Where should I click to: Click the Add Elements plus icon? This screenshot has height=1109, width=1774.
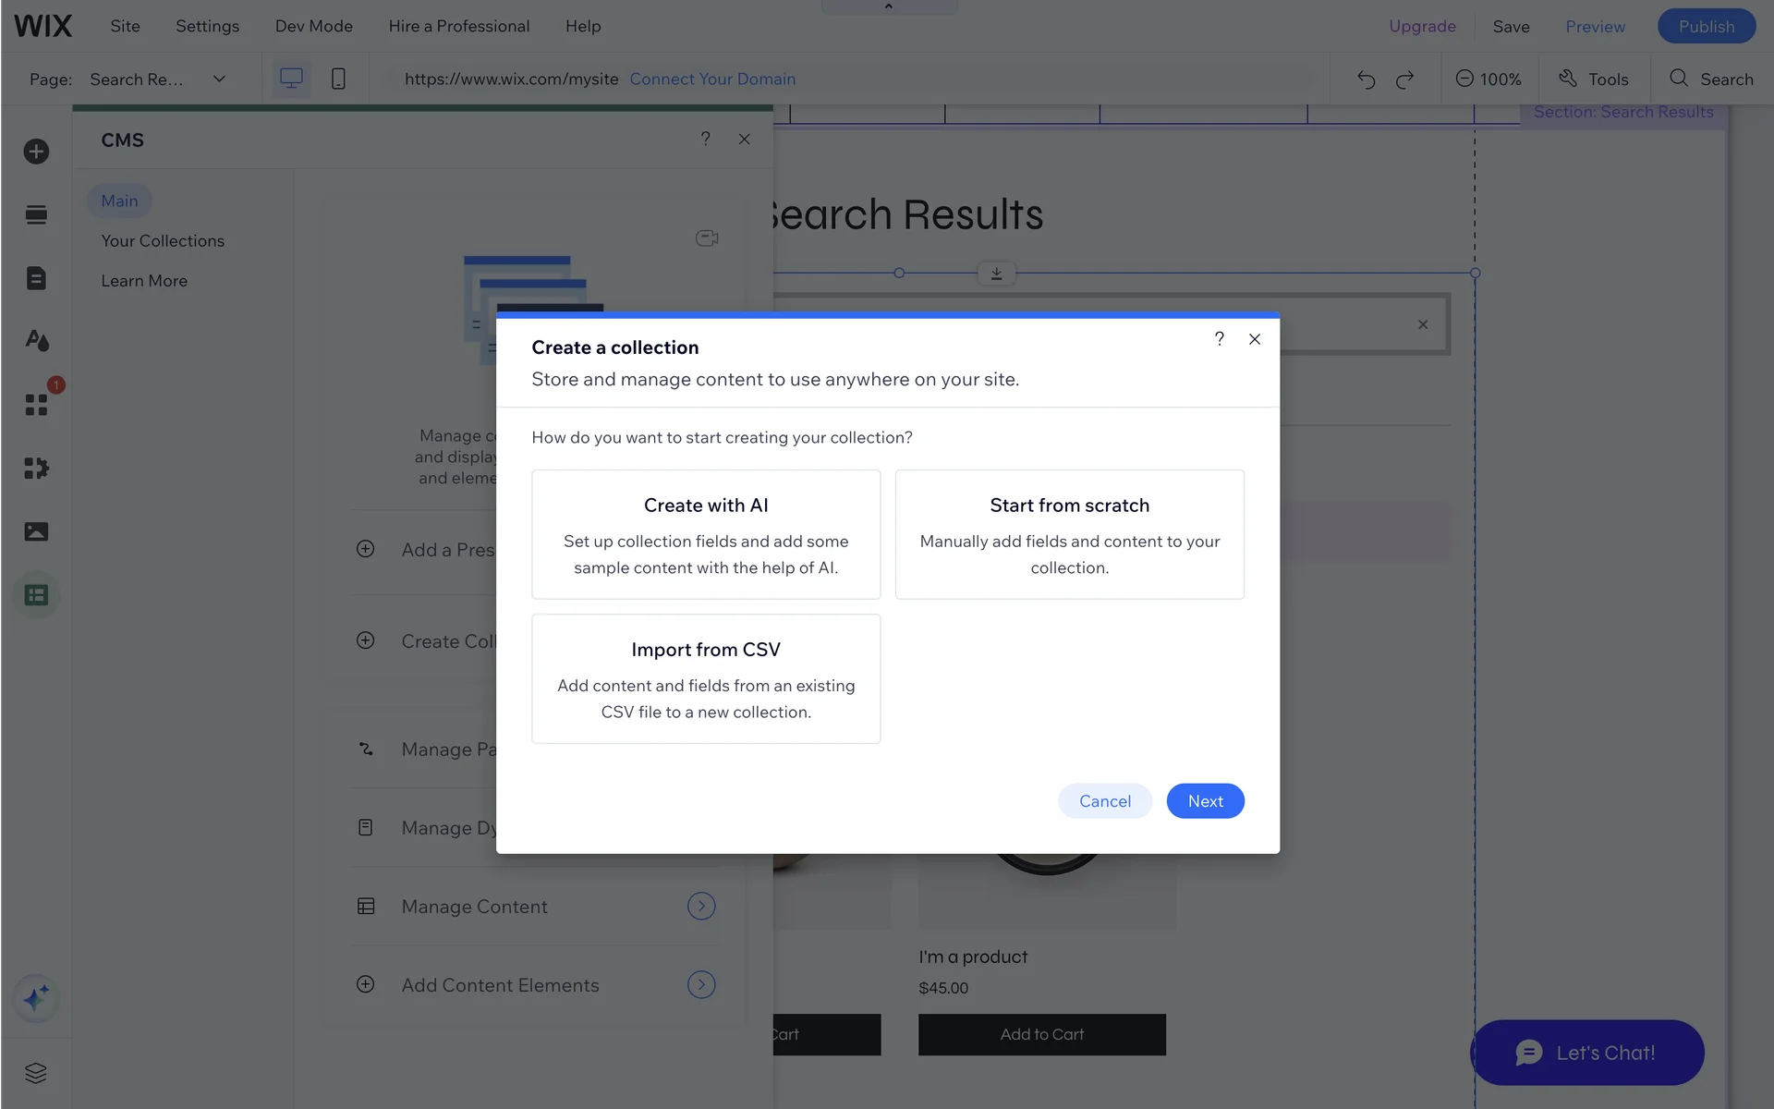36,152
